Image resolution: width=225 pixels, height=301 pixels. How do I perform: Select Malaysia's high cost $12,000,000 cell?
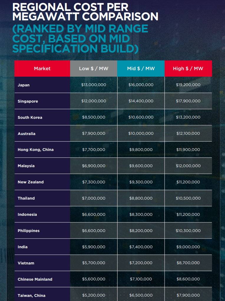[x=188, y=166]
